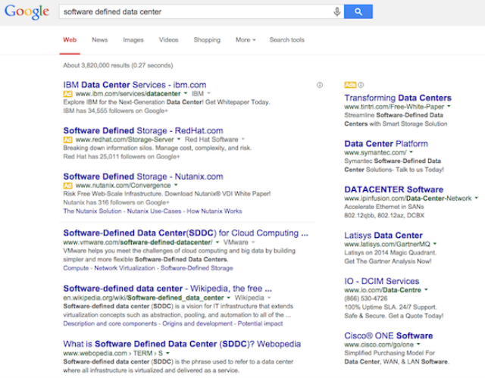Viewport: 485px width, 378px height.
Task: Expand arrow beside IBM publisher label
Action: (209, 93)
